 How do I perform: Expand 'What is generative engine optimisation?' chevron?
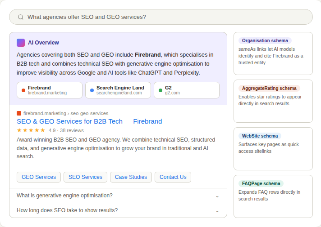tap(217, 196)
